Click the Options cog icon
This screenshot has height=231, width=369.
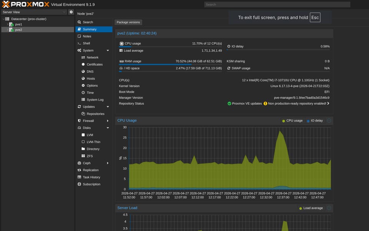point(83,86)
